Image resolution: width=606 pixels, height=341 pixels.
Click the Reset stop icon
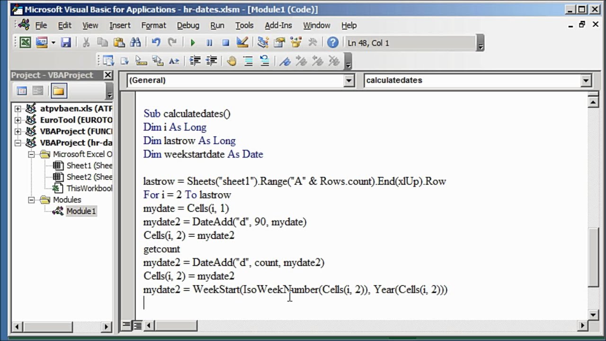[226, 43]
